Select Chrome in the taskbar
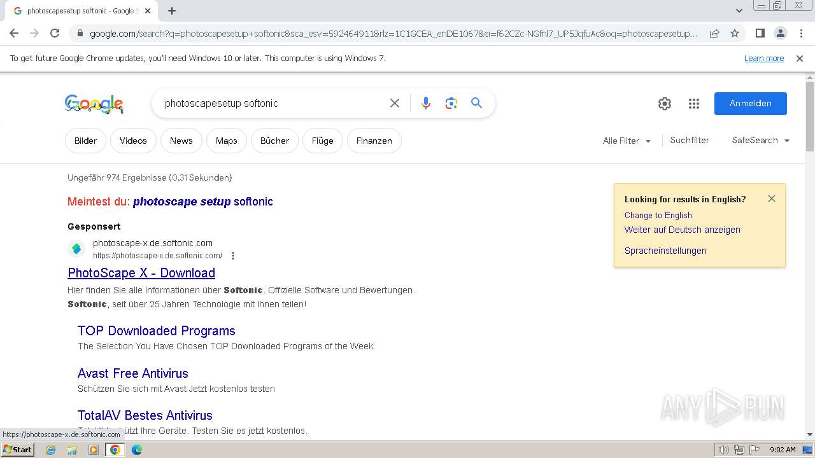The image size is (815, 458). point(115,450)
